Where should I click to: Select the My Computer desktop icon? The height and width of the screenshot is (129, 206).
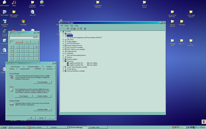[5, 13]
